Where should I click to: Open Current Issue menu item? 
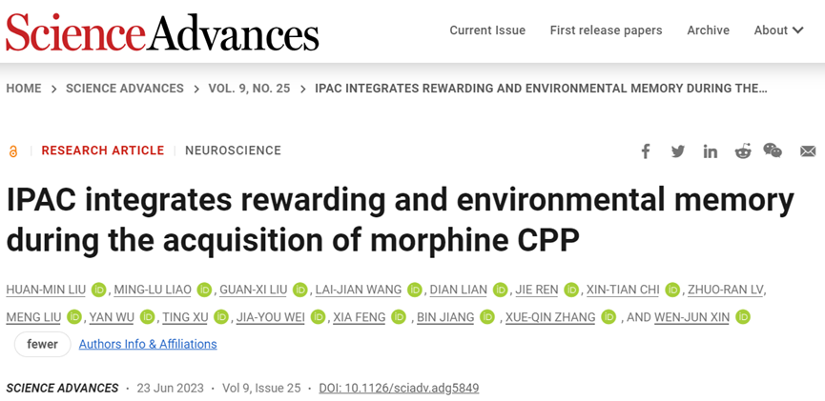point(487,30)
